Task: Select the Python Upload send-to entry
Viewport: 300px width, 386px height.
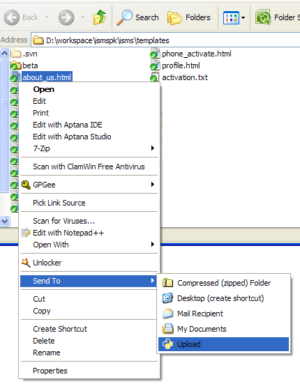Action: 223,344
